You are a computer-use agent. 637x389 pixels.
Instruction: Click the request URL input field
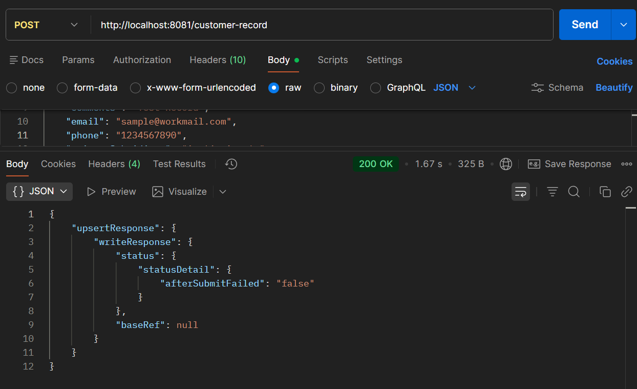[x=323, y=25]
